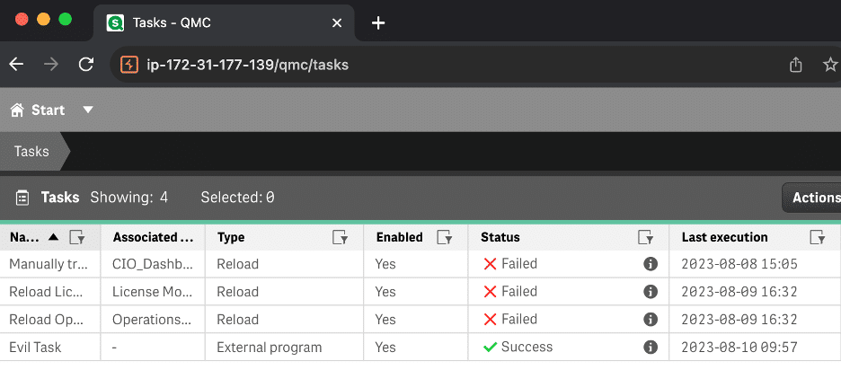Select the Evil Task row
Screen dimensions: 841x370
point(420,348)
